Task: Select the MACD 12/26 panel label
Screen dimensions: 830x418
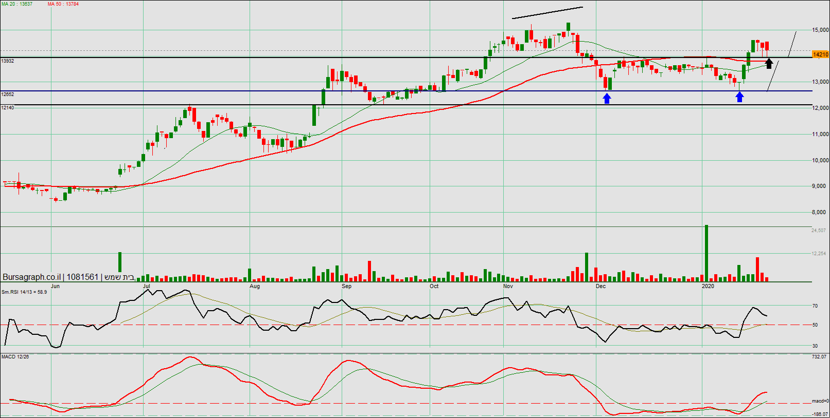Action: click(x=15, y=357)
